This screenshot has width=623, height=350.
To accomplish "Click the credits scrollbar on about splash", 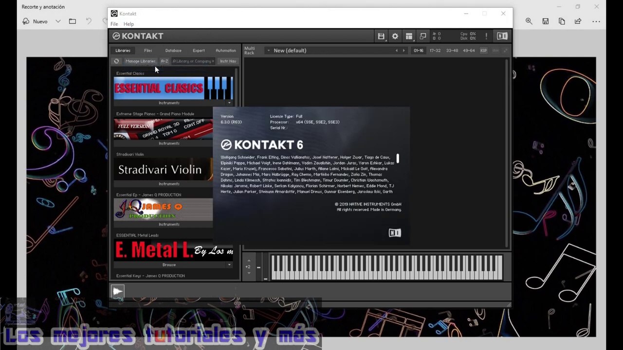I will 398,158.
